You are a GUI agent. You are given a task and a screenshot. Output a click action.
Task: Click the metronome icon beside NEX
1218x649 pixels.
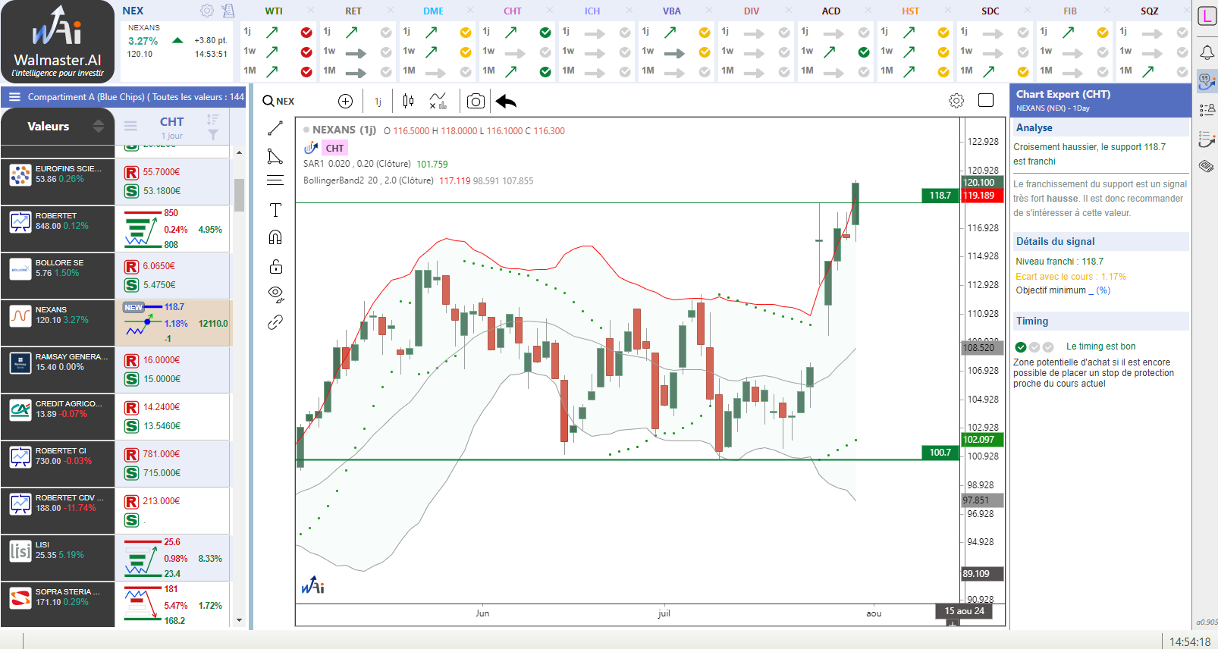point(228,11)
